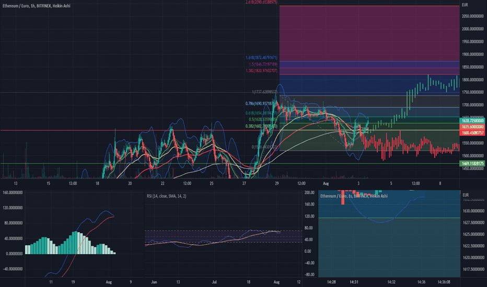The width and height of the screenshot is (487, 287).
Task: Click the 20 date on main time axis
Action: [x=130, y=183]
